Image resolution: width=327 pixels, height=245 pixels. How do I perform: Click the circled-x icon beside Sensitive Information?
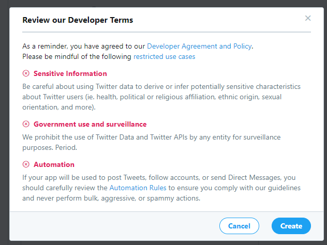click(26, 73)
